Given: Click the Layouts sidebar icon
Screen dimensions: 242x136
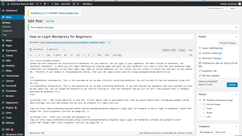Looking at the screenshot, I should (3, 81).
